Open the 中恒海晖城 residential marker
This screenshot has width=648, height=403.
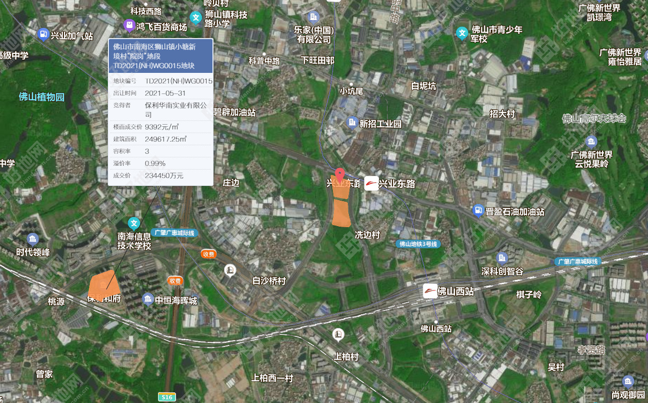[x=148, y=299]
